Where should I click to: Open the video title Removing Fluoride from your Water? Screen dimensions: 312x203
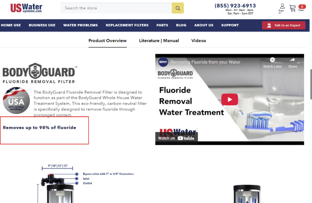click(x=206, y=62)
